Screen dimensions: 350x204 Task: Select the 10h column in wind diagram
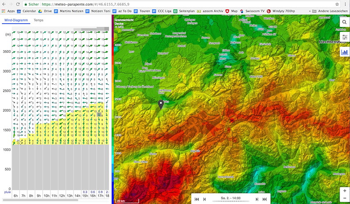[x=46, y=196]
